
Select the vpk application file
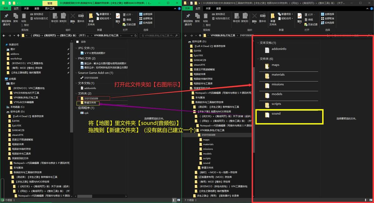click(x=84, y=113)
